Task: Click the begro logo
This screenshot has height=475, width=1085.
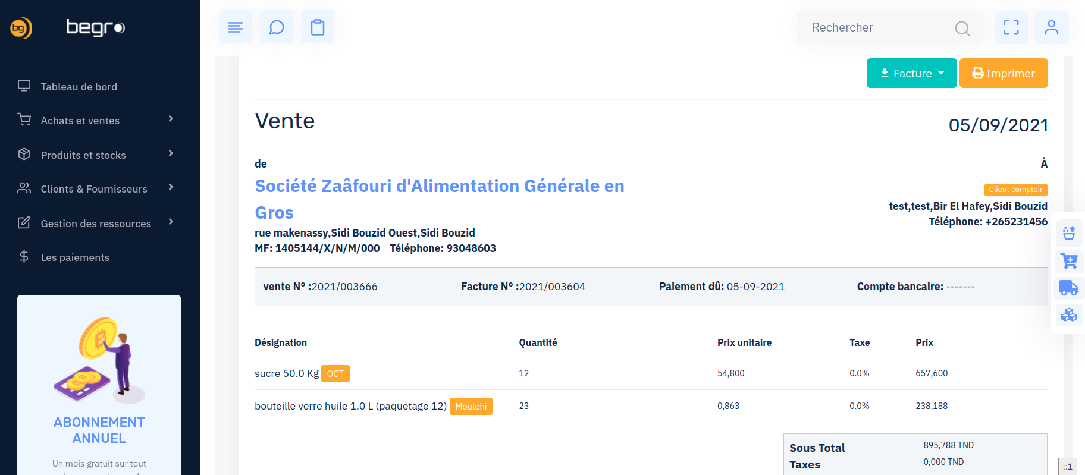Action: pyautogui.click(x=95, y=28)
